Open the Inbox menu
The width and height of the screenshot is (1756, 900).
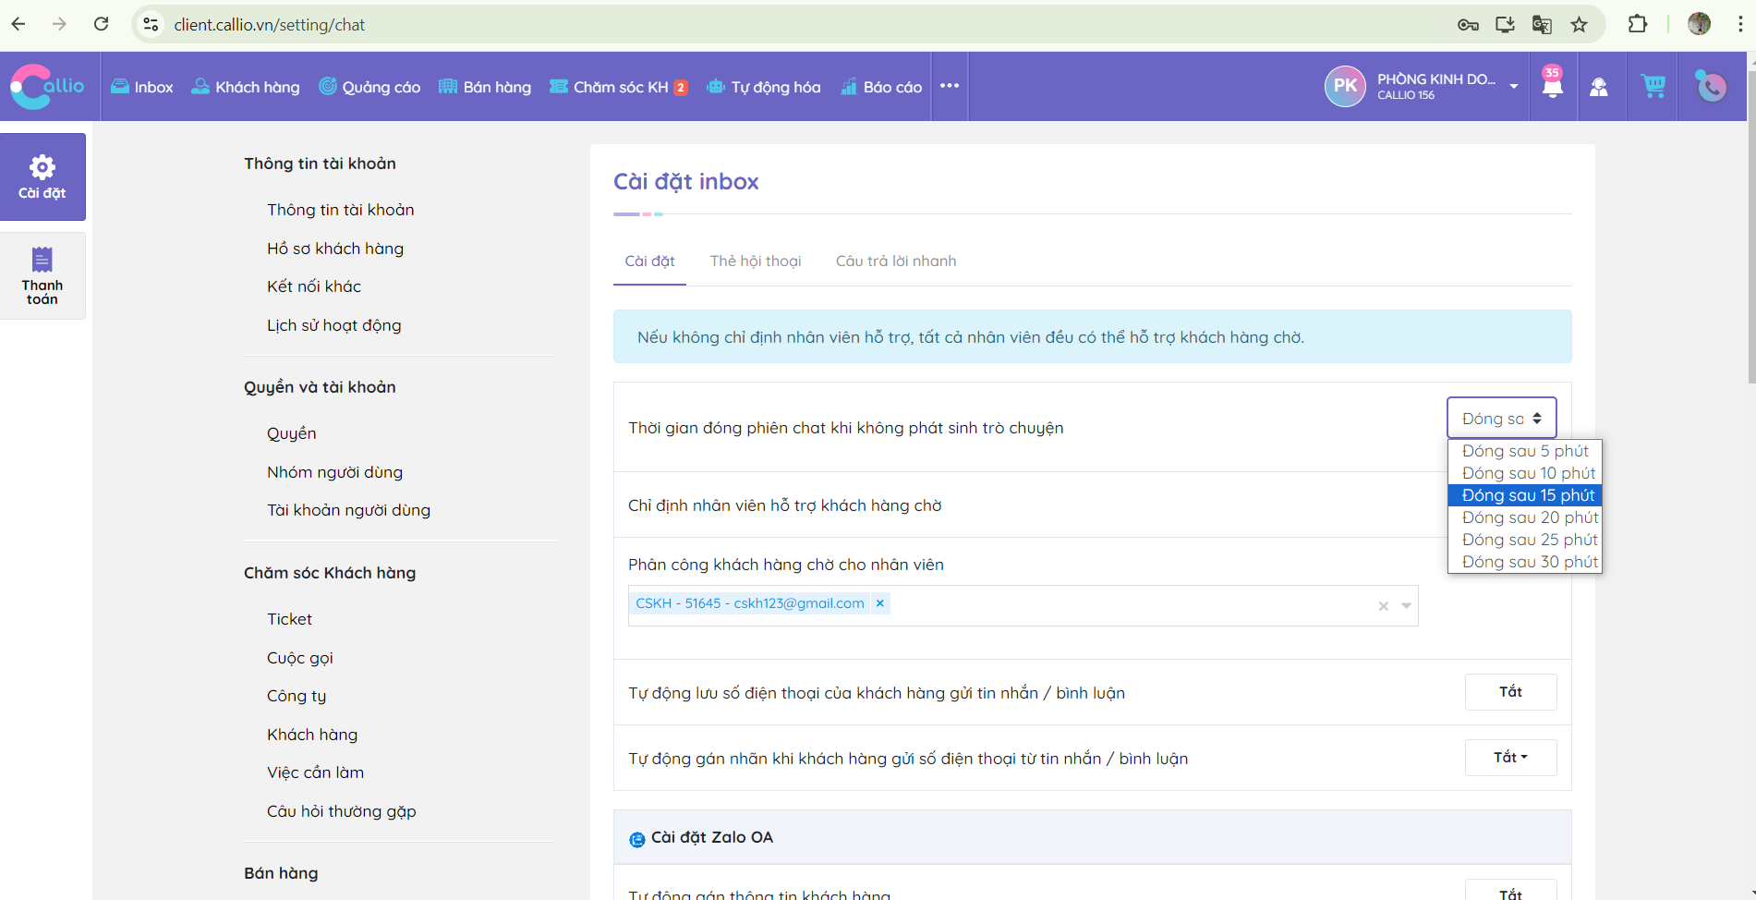pyautogui.click(x=142, y=87)
